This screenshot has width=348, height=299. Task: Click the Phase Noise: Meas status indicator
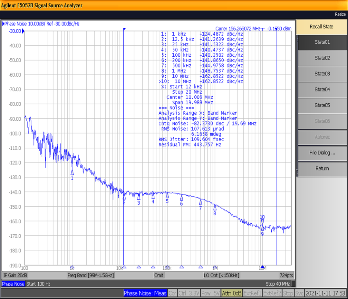145,293
